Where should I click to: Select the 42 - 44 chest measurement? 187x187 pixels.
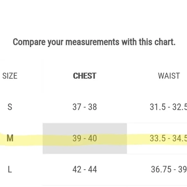pos(85,169)
